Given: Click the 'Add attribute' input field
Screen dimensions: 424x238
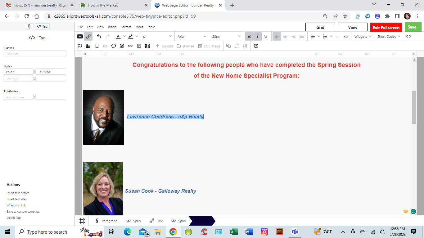Looking at the screenshot, I should tap(18, 97).
